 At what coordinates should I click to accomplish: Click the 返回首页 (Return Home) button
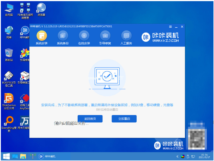90,119
